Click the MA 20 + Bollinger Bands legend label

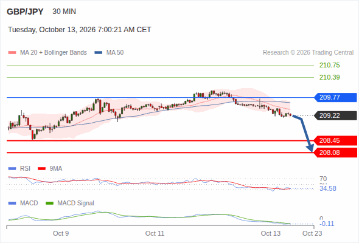click(54, 53)
